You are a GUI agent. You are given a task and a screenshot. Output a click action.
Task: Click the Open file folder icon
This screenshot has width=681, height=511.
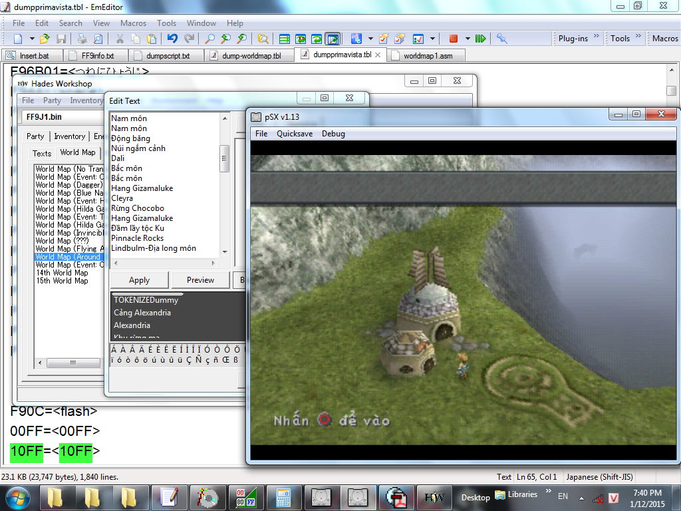point(45,39)
